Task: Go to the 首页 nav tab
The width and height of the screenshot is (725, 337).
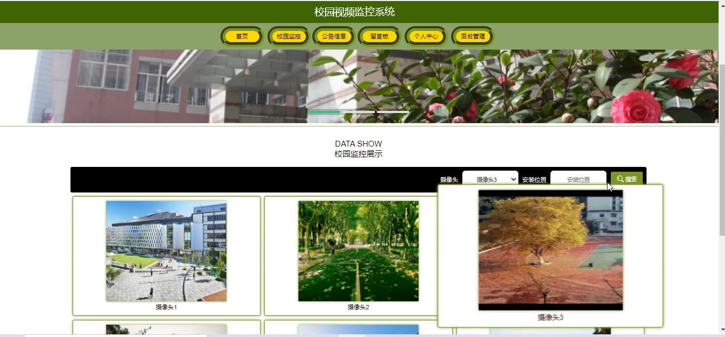Action: 242,36
